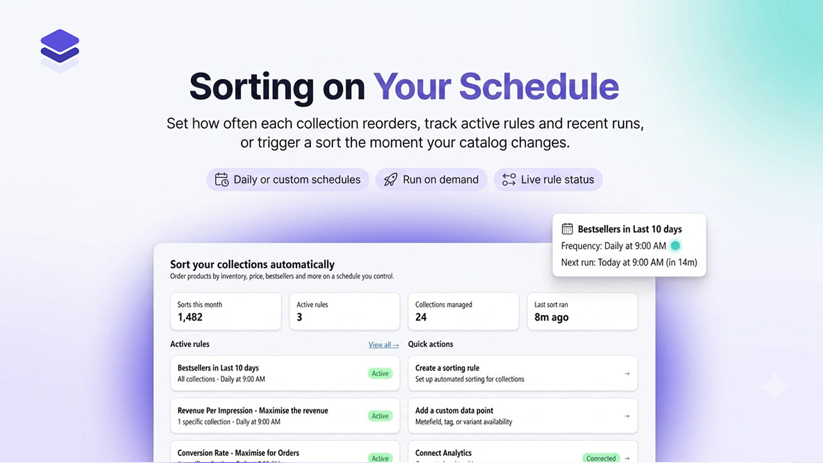Open the Create a sorting rule action

[x=523, y=373]
